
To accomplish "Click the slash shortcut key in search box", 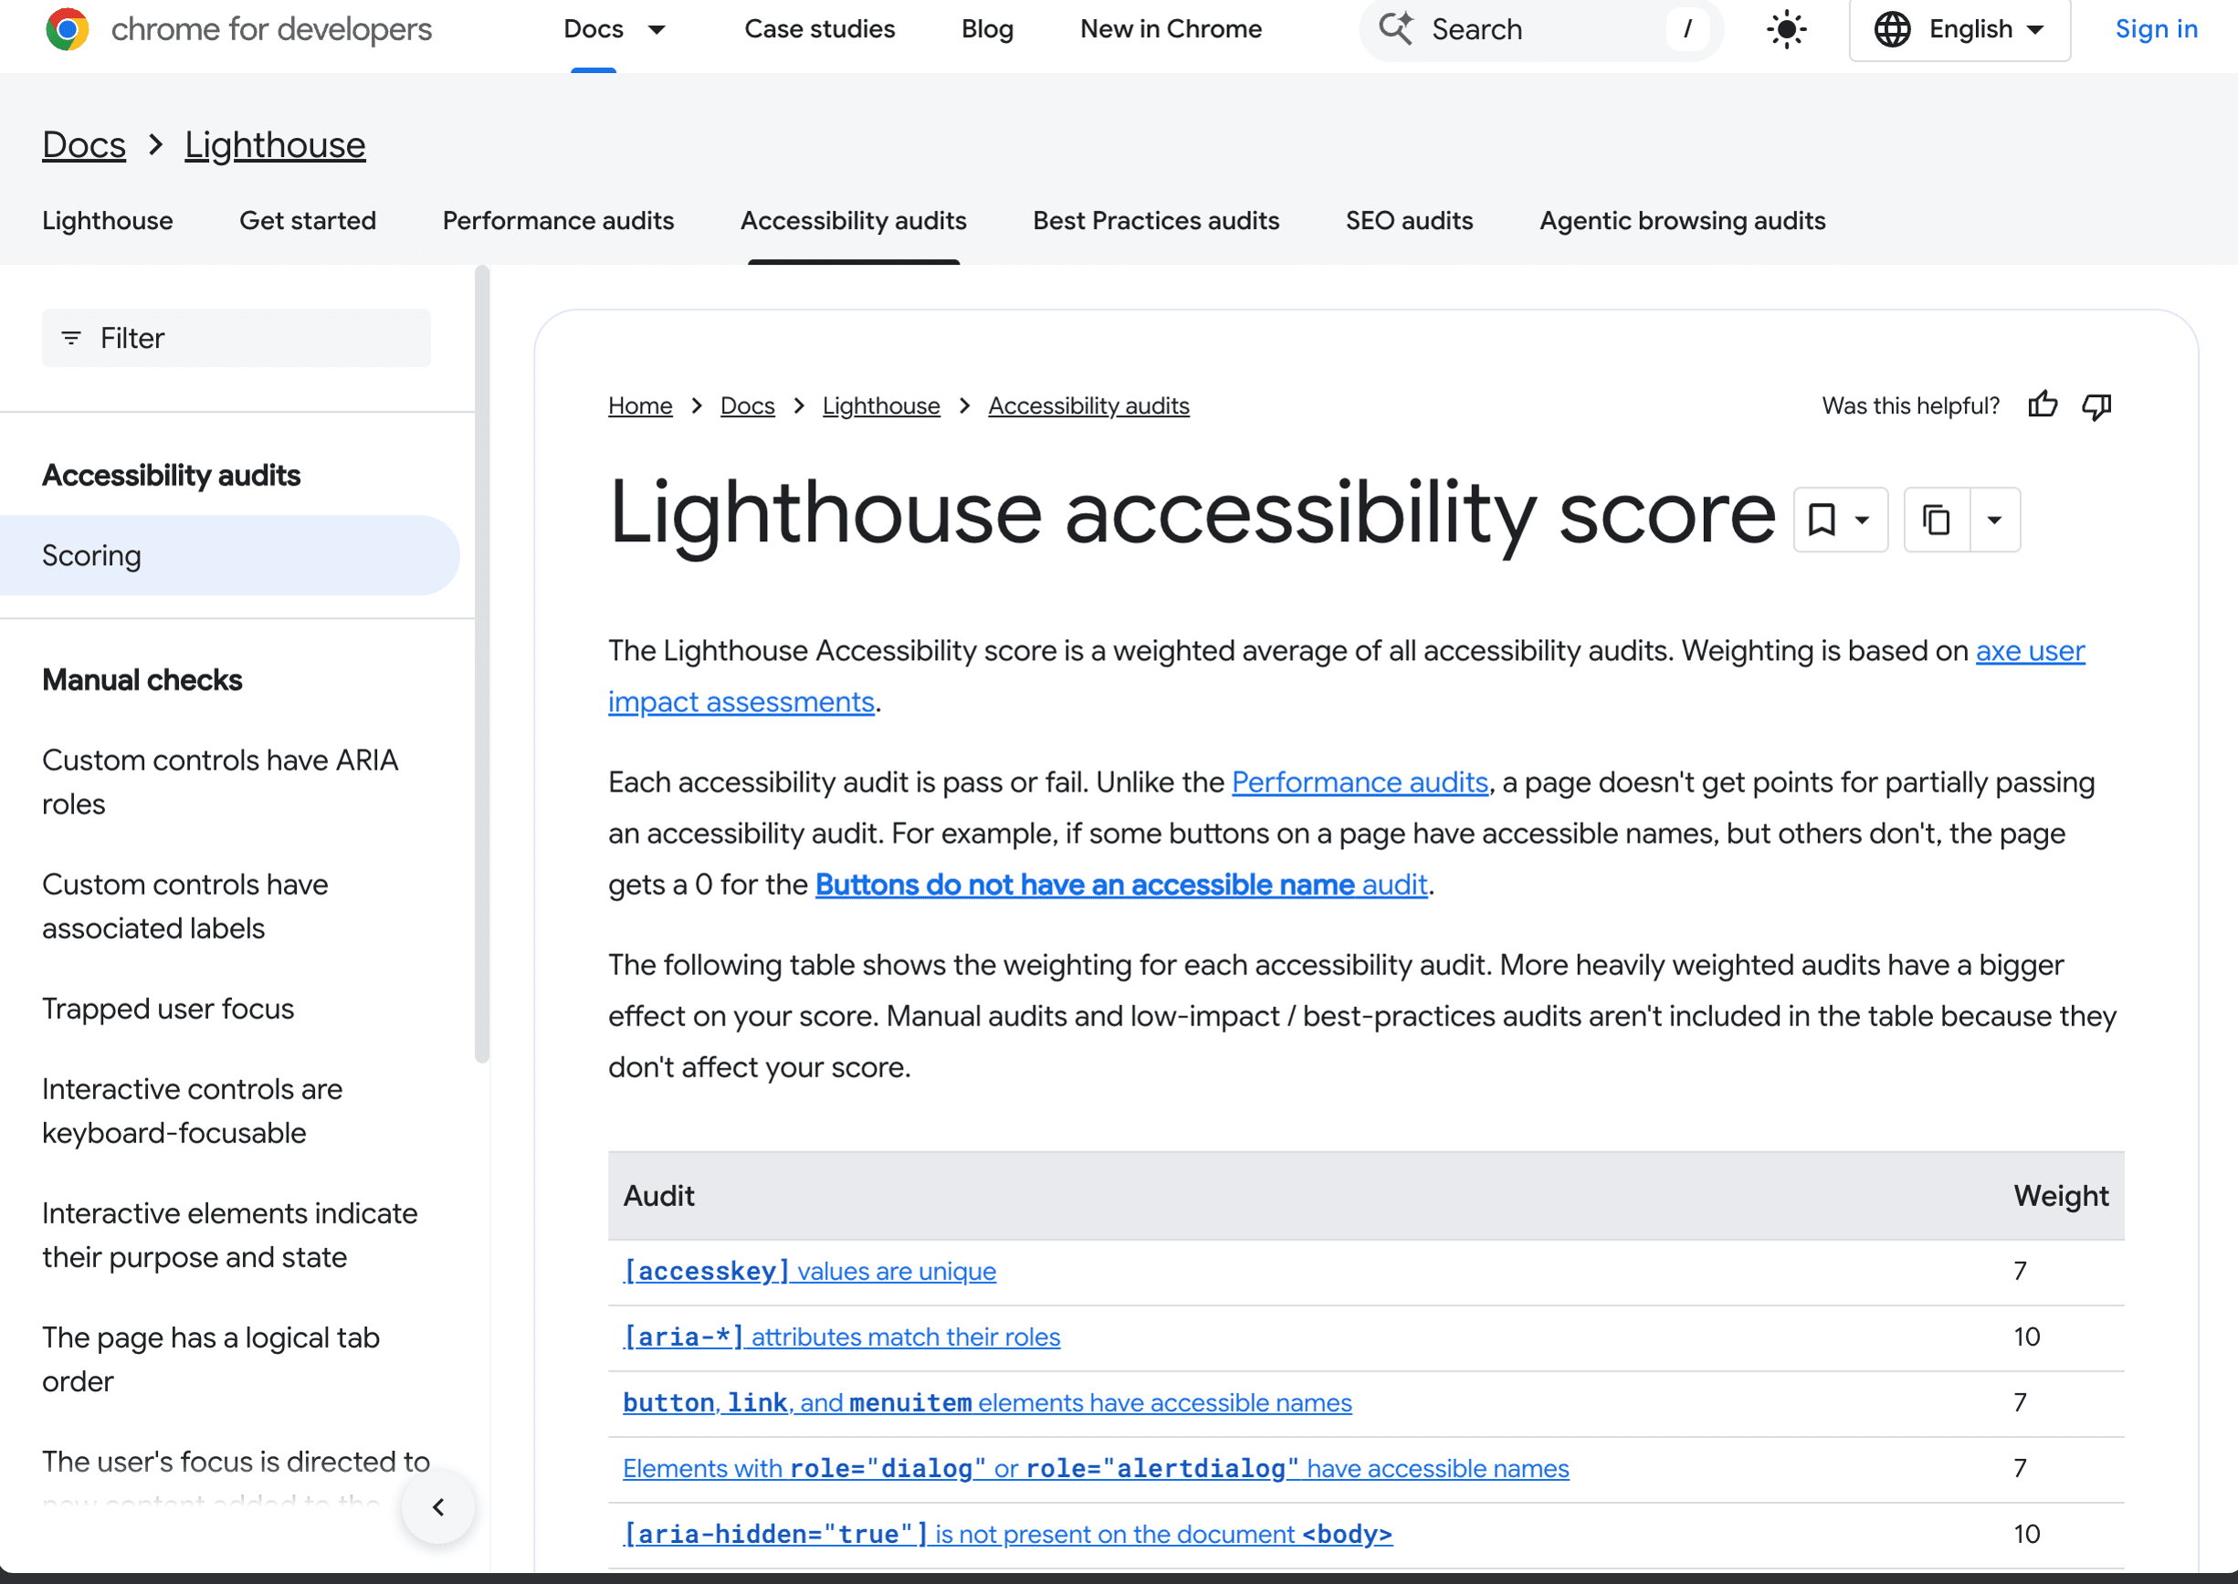I will point(1686,29).
